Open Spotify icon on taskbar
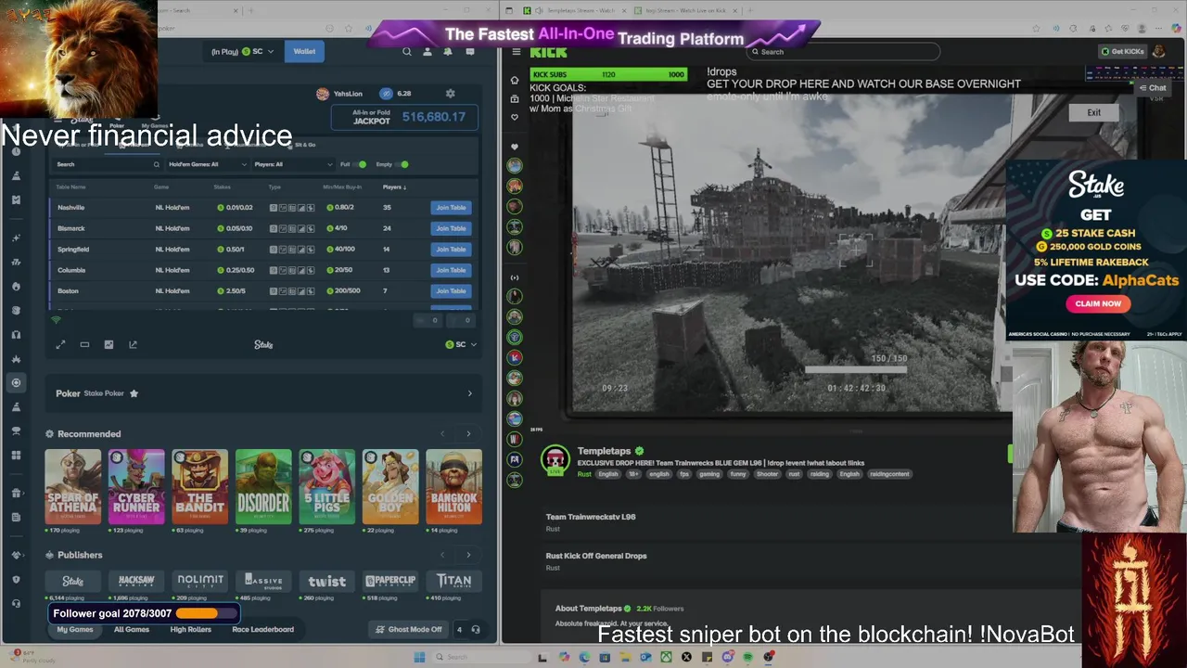This screenshot has width=1187, height=668. [747, 657]
